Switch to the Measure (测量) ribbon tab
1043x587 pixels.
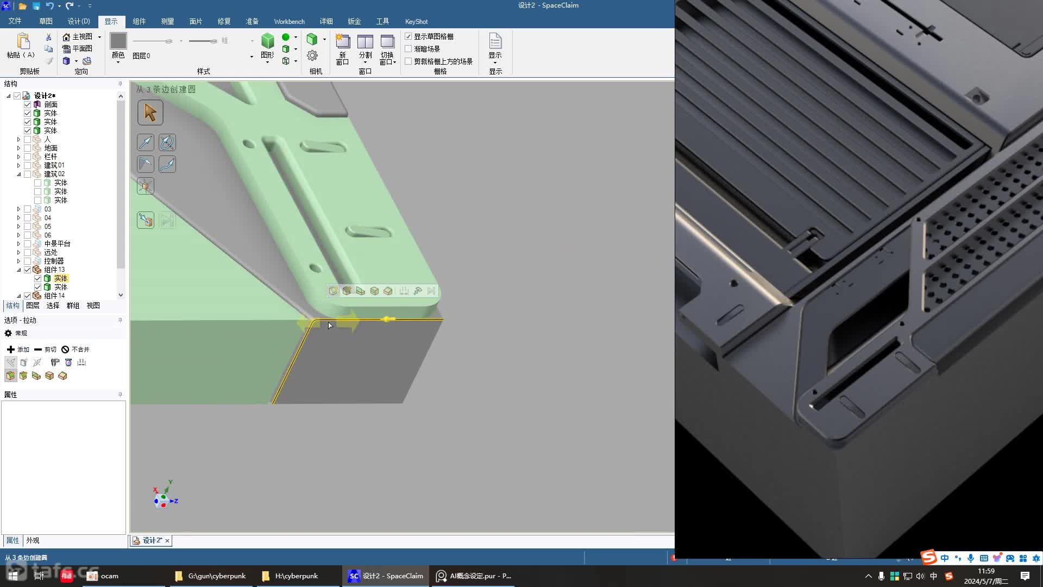point(167,21)
